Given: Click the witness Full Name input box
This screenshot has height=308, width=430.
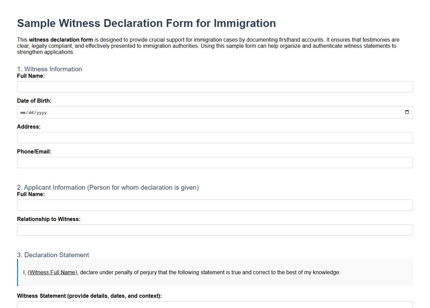Looking at the screenshot, I should 214,87.
